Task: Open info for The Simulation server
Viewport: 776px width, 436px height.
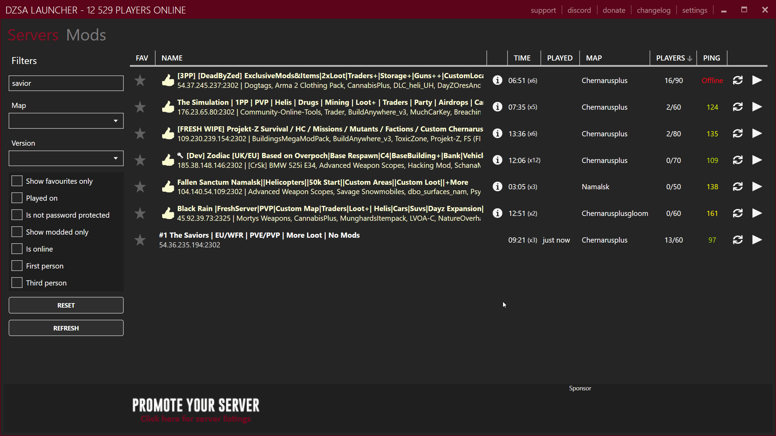Action: [x=497, y=107]
